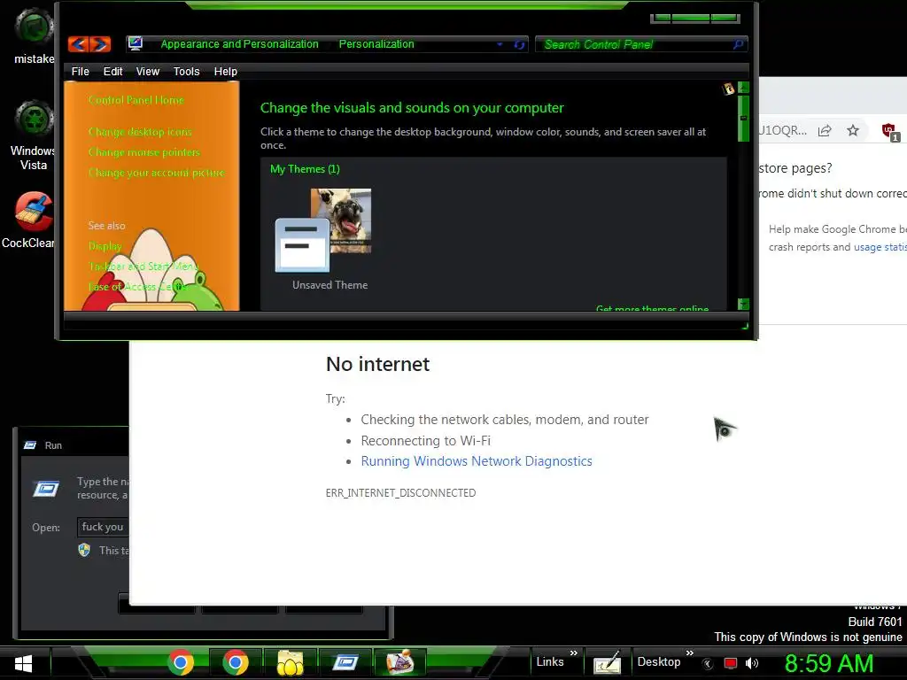Image resolution: width=907 pixels, height=680 pixels.
Task: Open the yellow folder taskbar icon
Action: (x=290, y=663)
